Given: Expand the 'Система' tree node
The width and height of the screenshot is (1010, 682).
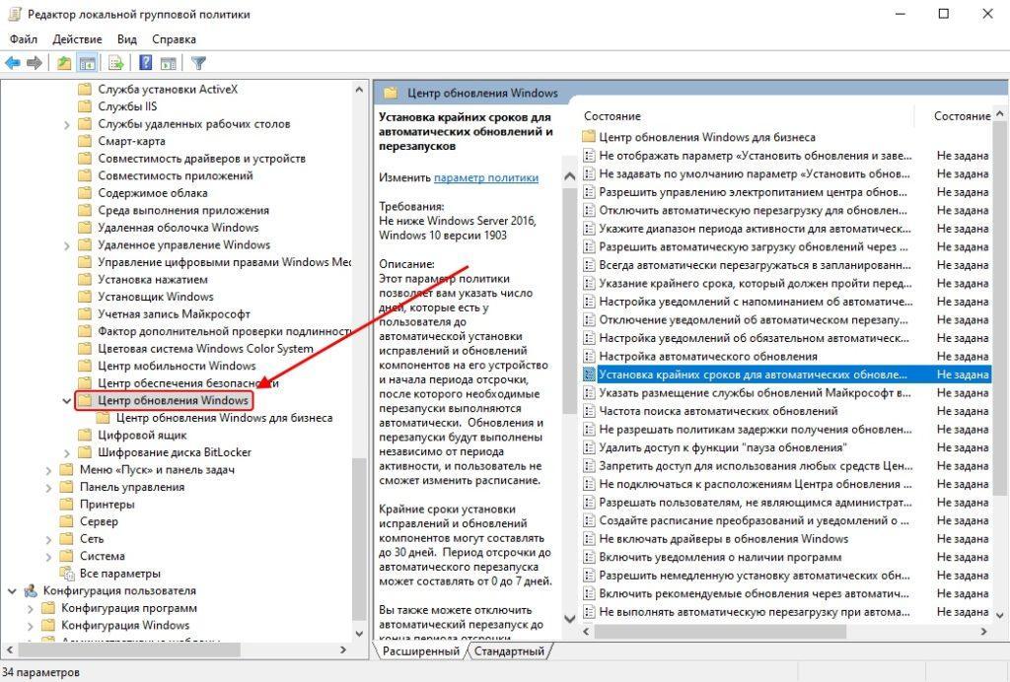Looking at the screenshot, I should [x=49, y=557].
